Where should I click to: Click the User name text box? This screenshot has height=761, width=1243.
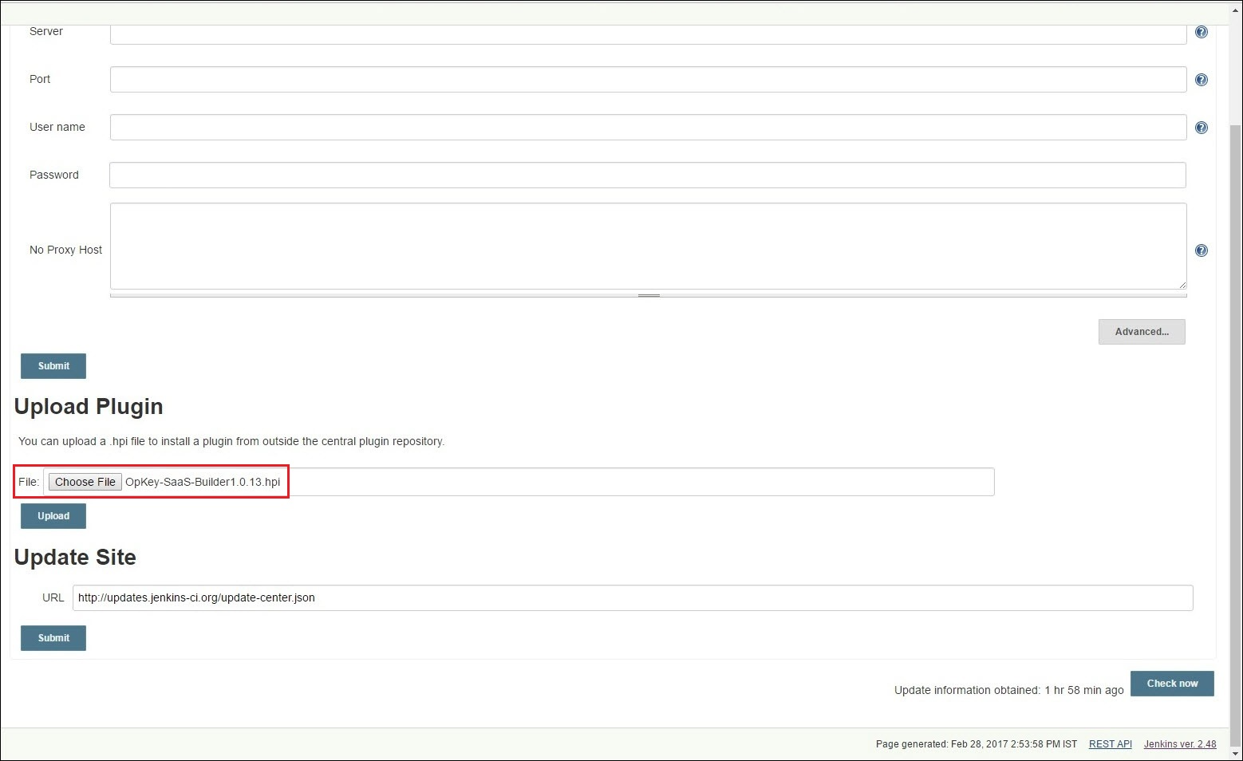coord(648,128)
